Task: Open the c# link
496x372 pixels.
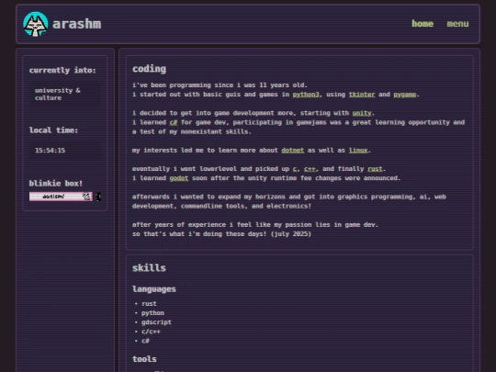Action: click(x=174, y=122)
